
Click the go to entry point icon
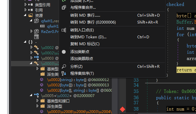pyautogui.click(x=64, y=30)
